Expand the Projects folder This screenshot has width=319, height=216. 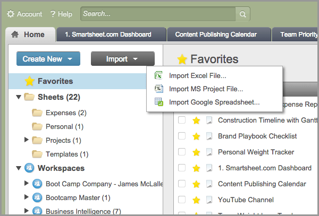pyautogui.click(x=27, y=140)
